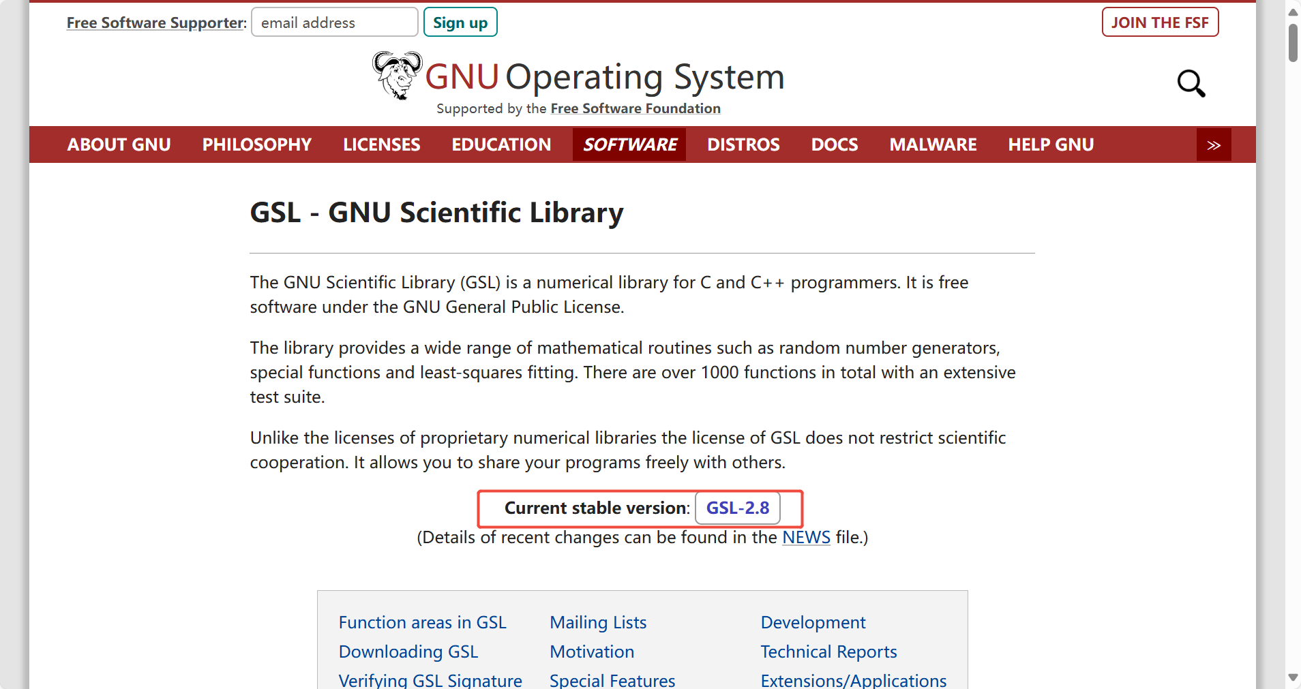Expand the extra navigation chevron
The height and width of the screenshot is (689, 1301).
(1214, 144)
